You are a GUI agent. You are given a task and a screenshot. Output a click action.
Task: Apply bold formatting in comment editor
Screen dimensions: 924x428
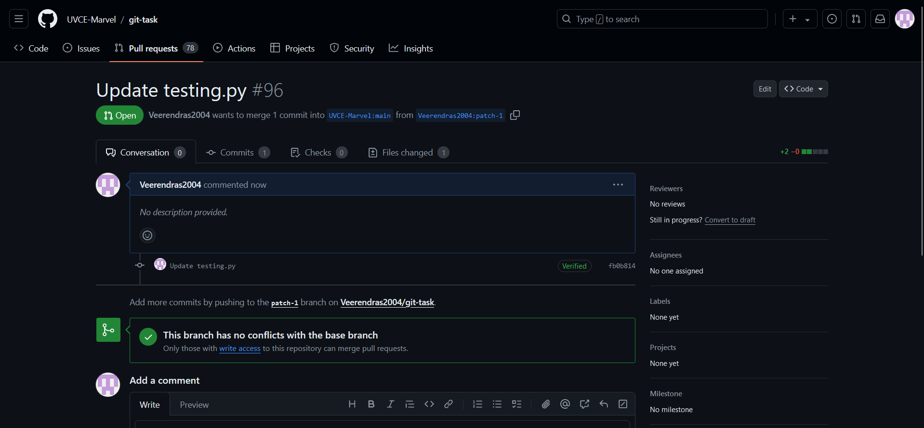click(x=371, y=404)
